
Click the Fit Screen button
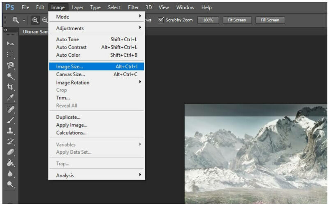pyautogui.click(x=237, y=20)
